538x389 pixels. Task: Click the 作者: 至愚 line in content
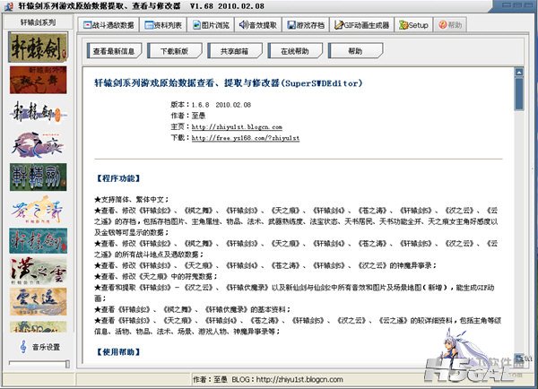[188, 116]
